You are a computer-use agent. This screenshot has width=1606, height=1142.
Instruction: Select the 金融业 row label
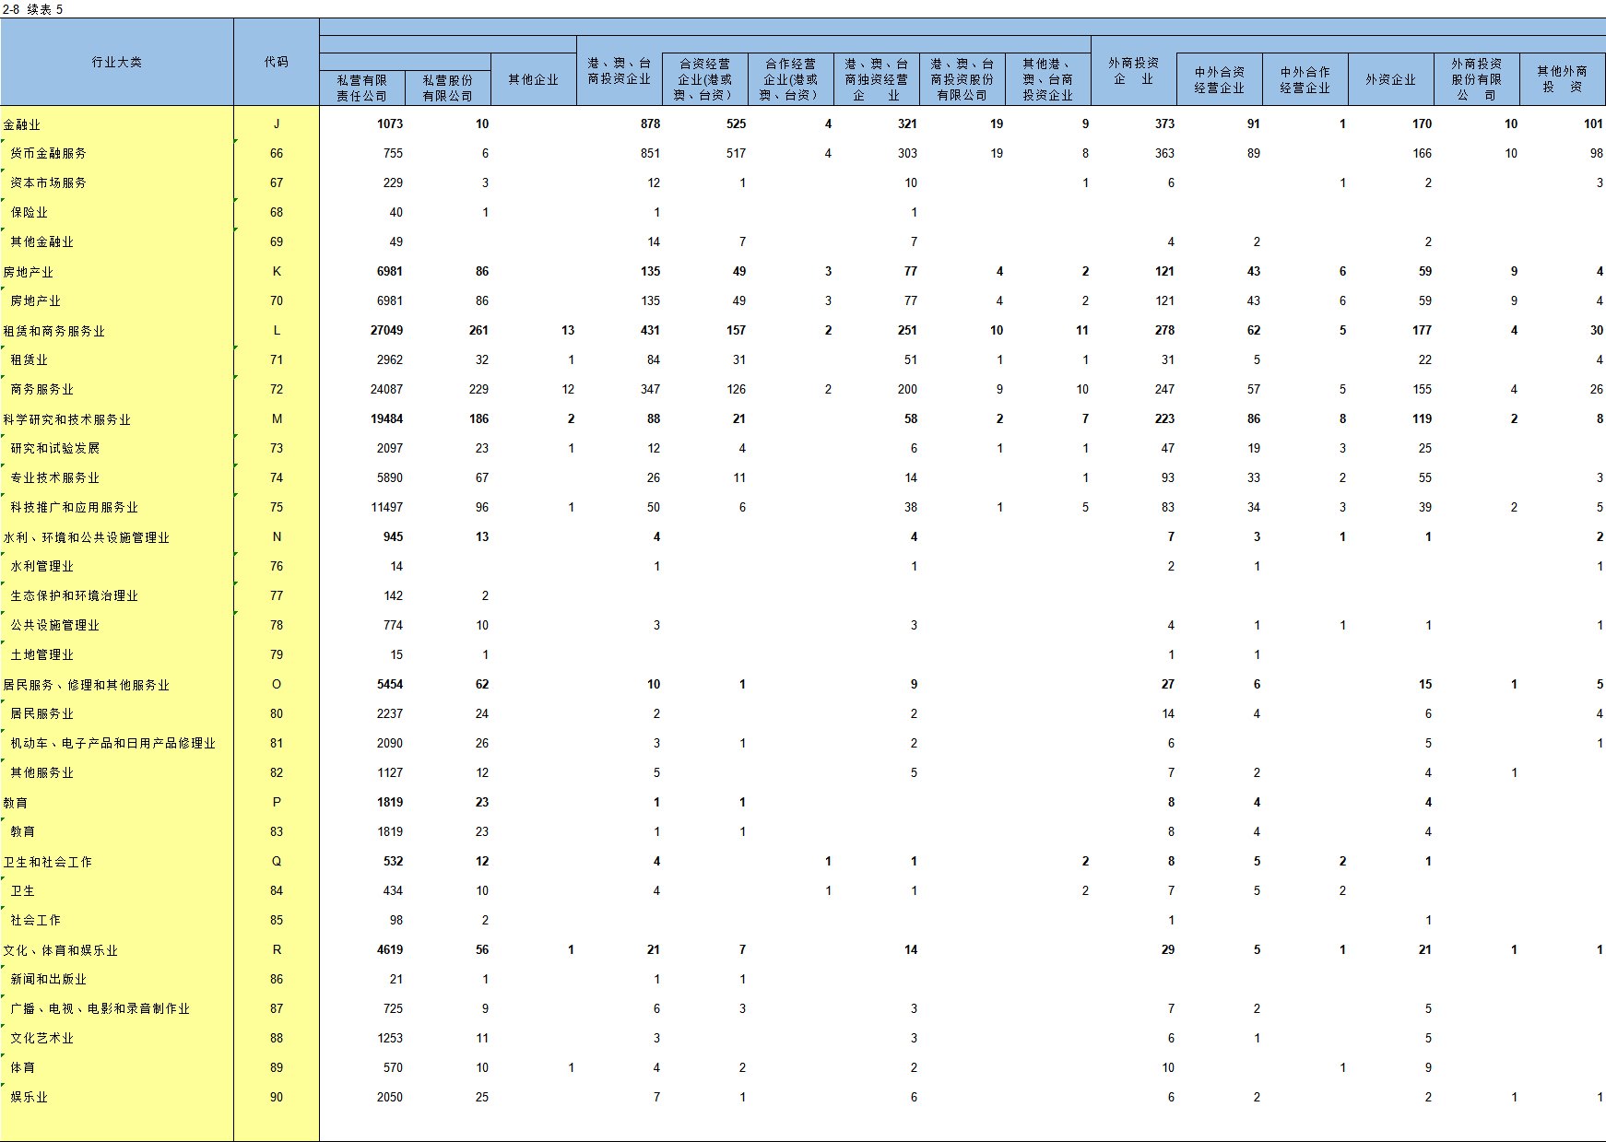[22, 124]
